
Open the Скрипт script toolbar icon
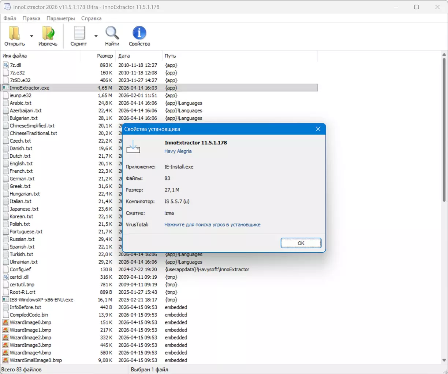[79, 33]
